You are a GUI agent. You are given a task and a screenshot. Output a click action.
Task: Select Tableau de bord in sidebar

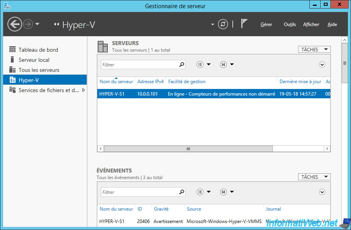[x=45, y=50]
